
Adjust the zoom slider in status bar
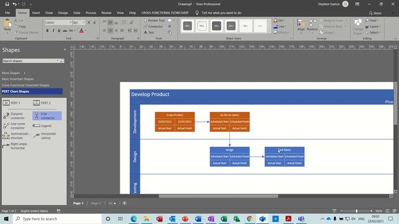click(x=357, y=211)
